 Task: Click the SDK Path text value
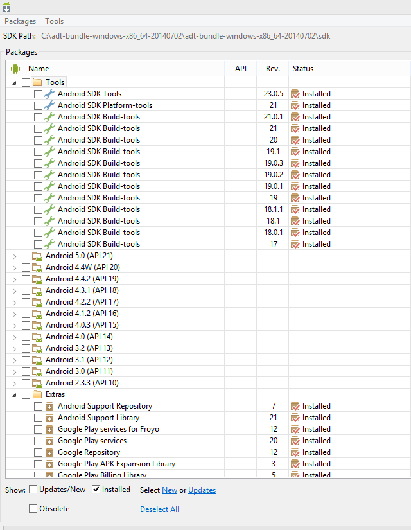[186, 36]
